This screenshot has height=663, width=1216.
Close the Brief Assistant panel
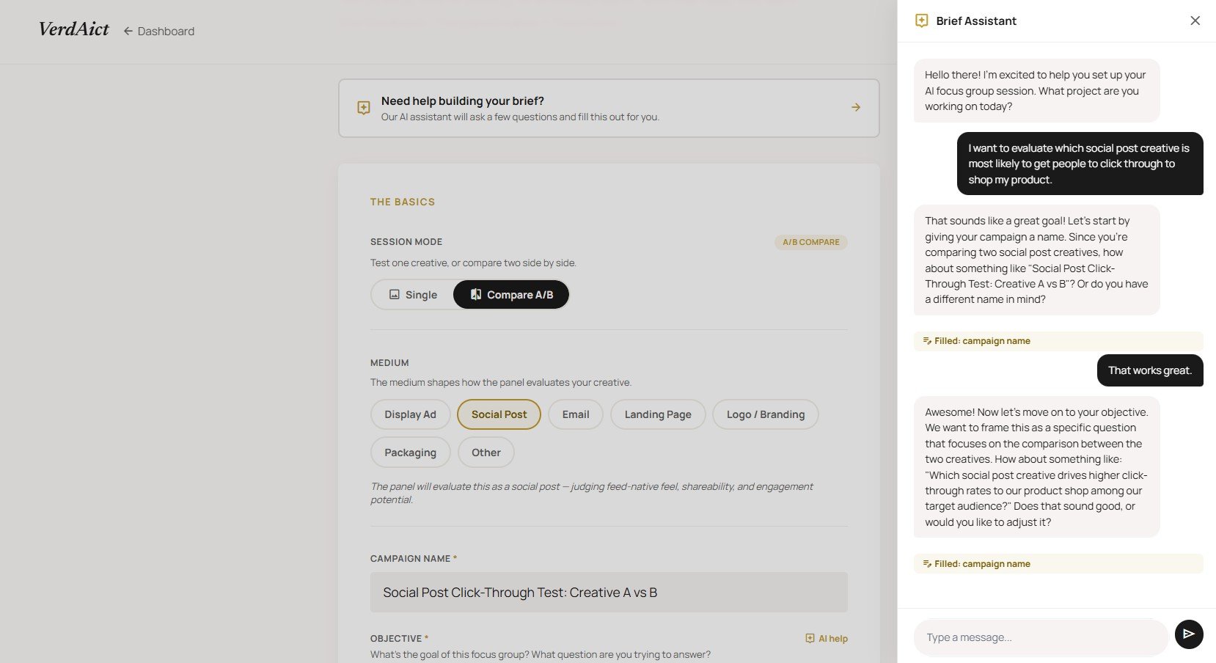(x=1195, y=21)
